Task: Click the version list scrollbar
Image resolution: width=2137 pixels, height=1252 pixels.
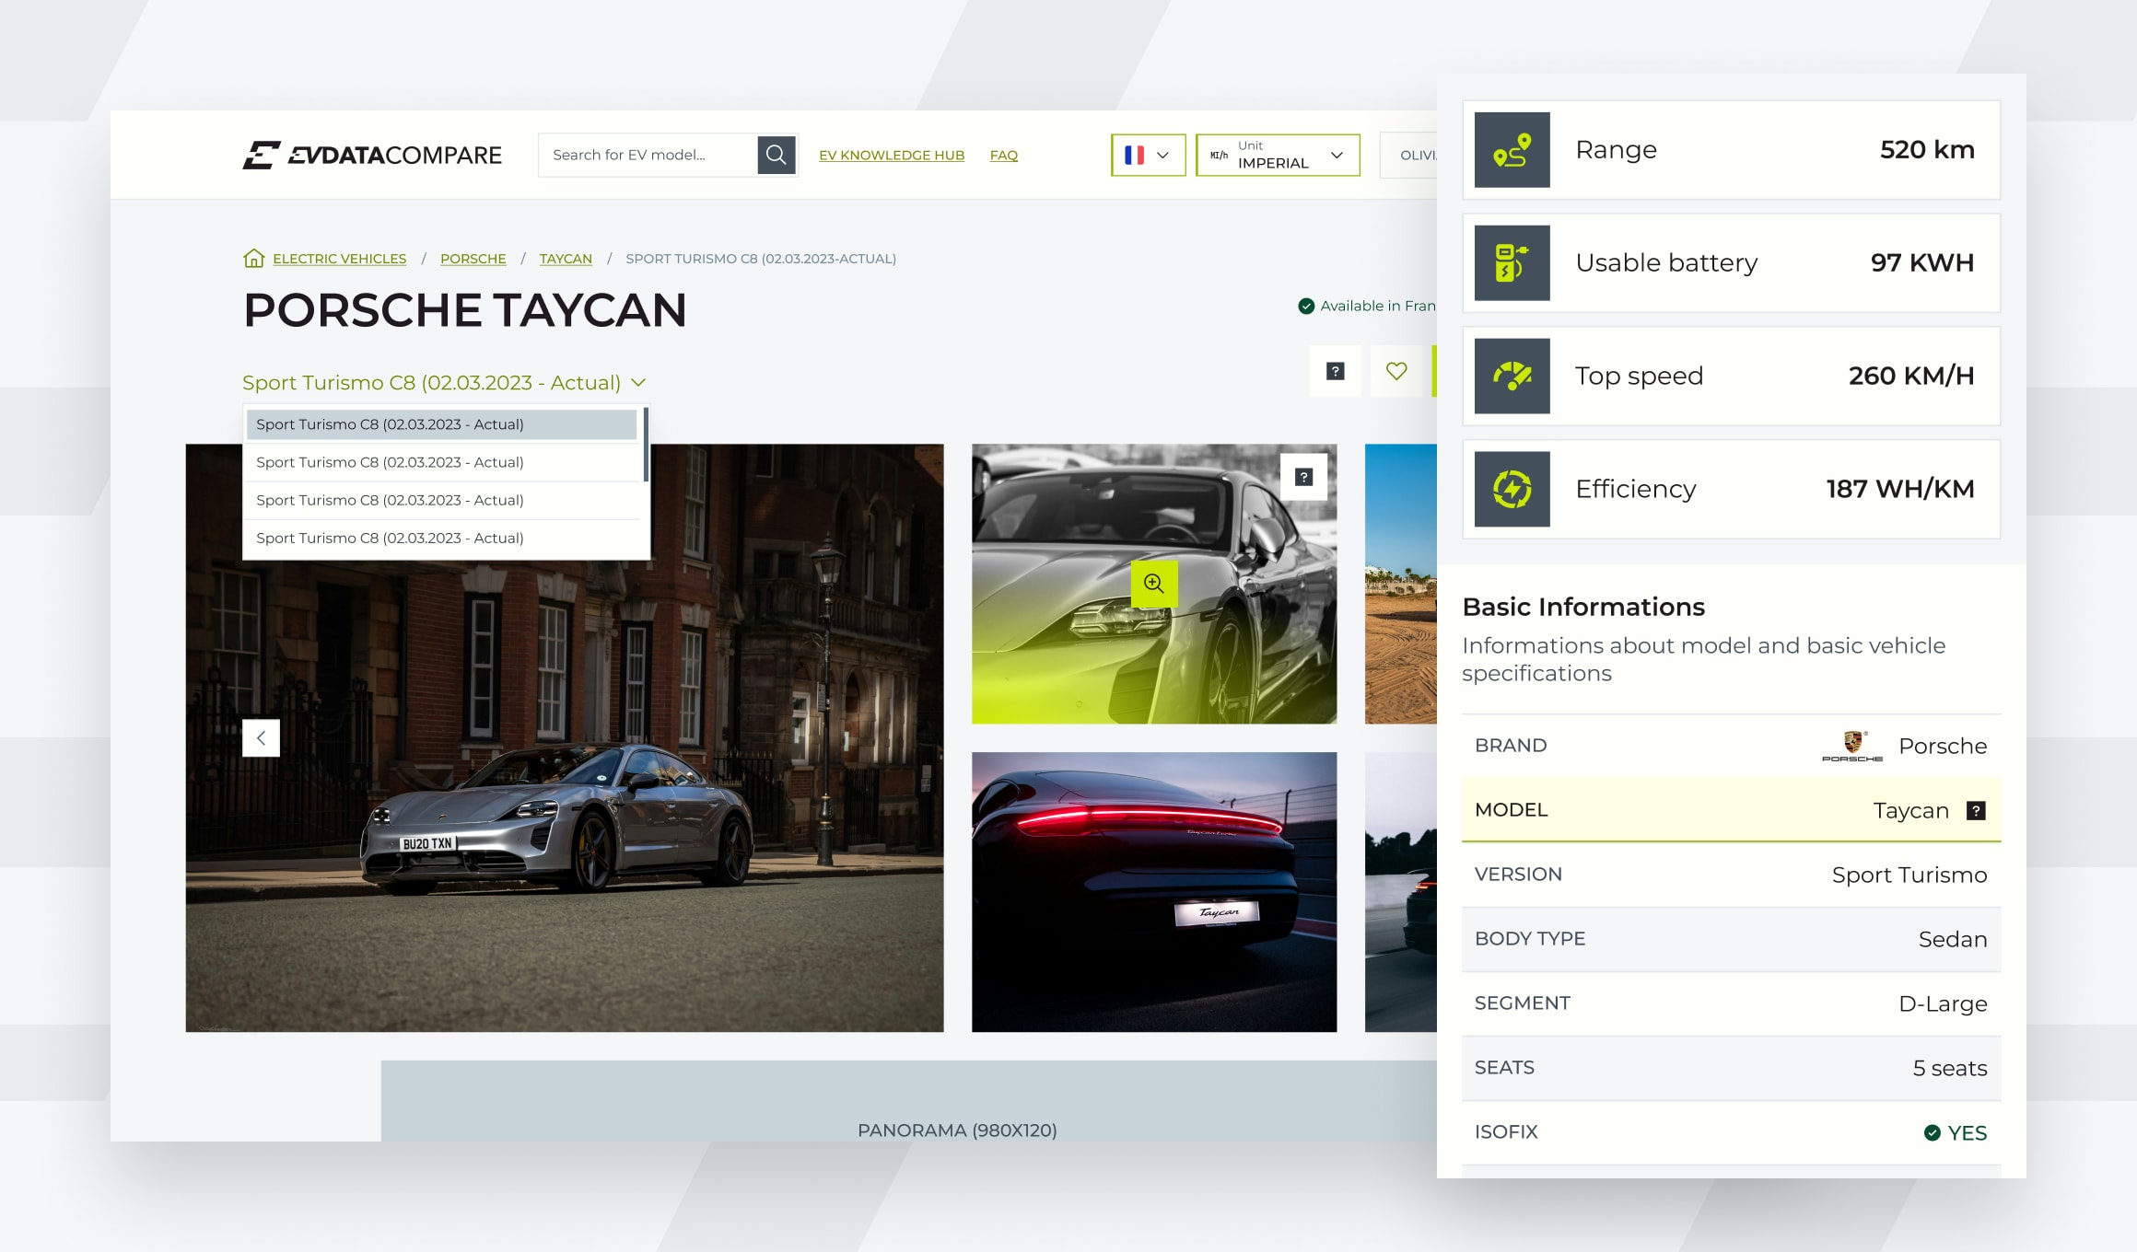Action: (646, 445)
